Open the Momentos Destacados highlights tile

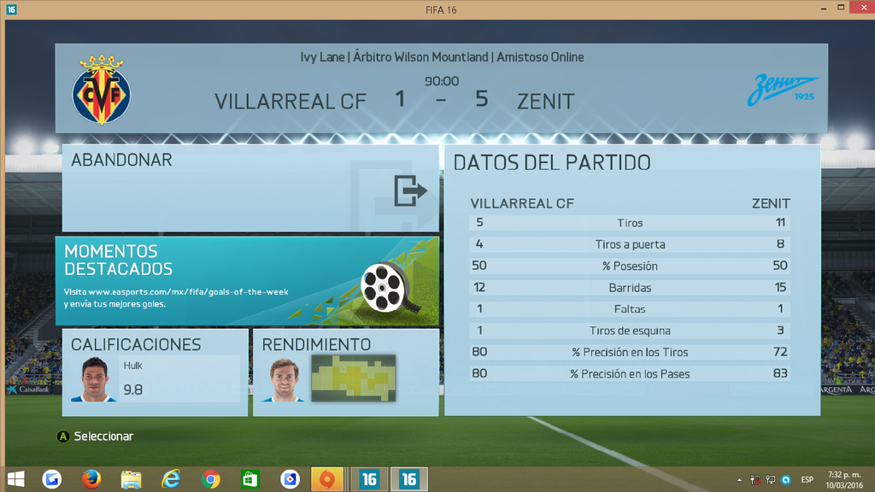point(247,281)
